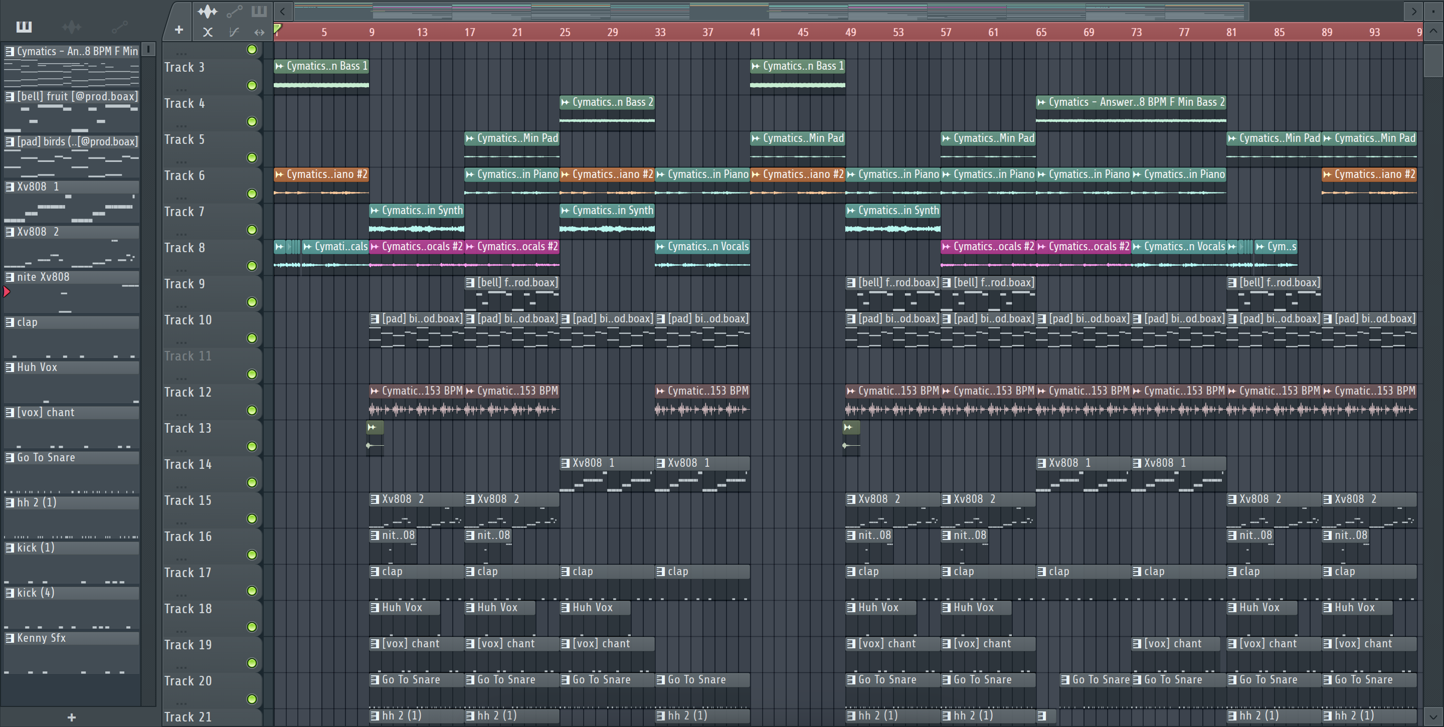Show automation clips in the picker panel
Image resolution: width=1444 pixels, height=727 pixels.
click(119, 27)
